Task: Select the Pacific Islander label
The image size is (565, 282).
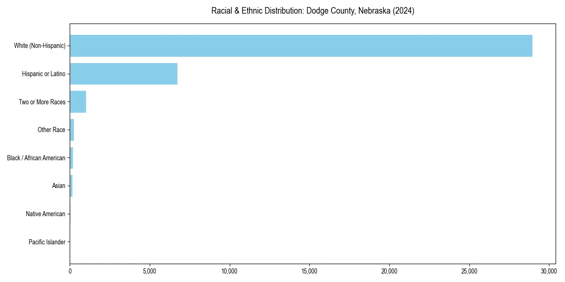Action: coord(47,242)
